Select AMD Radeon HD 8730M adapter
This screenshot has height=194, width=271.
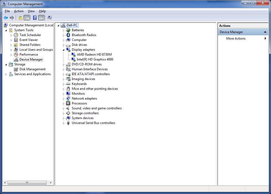pyautogui.click(x=94, y=55)
